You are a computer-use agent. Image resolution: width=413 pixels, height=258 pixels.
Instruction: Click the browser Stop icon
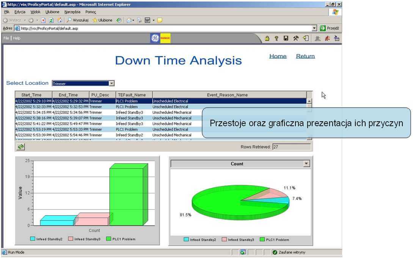point(44,20)
